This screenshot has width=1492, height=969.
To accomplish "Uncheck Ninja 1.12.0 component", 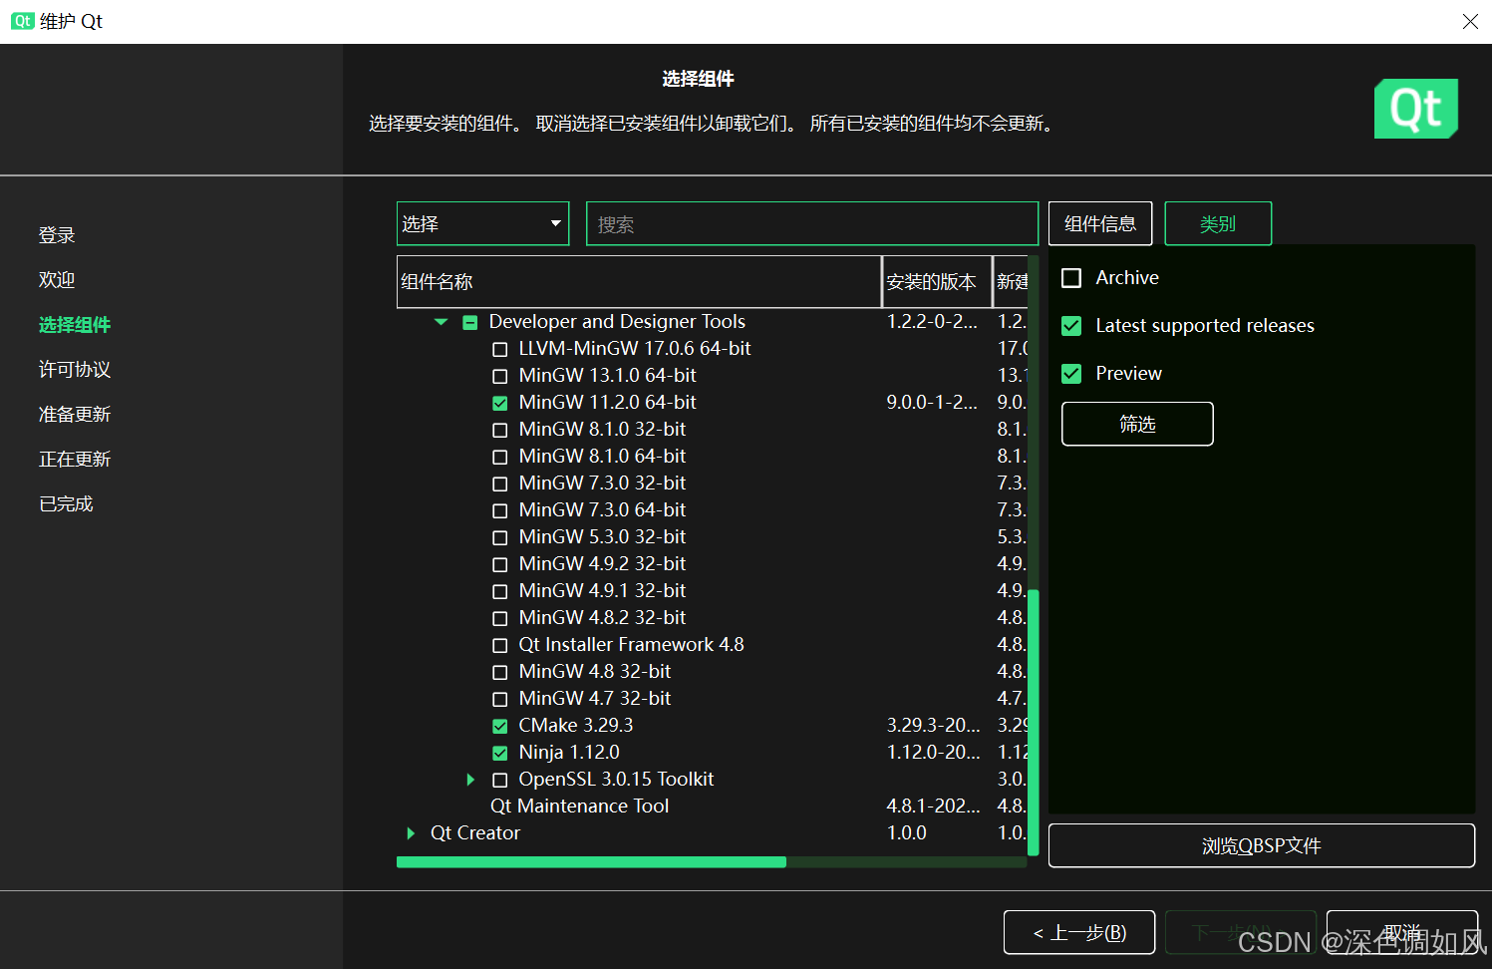I will click(500, 753).
